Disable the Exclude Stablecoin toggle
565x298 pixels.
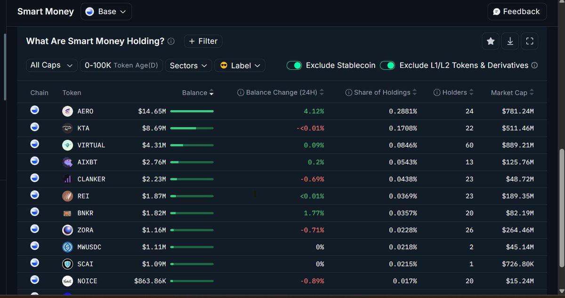pyautogui.click(x=294, y=65)
